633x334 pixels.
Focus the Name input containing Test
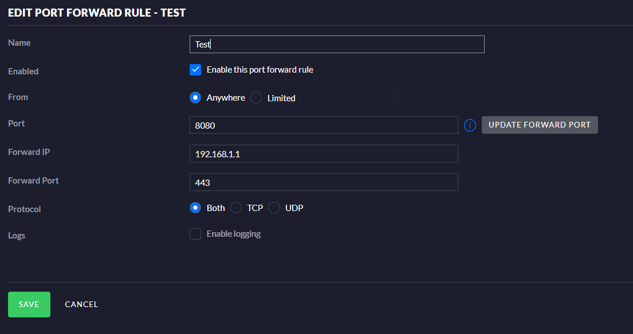337,45
